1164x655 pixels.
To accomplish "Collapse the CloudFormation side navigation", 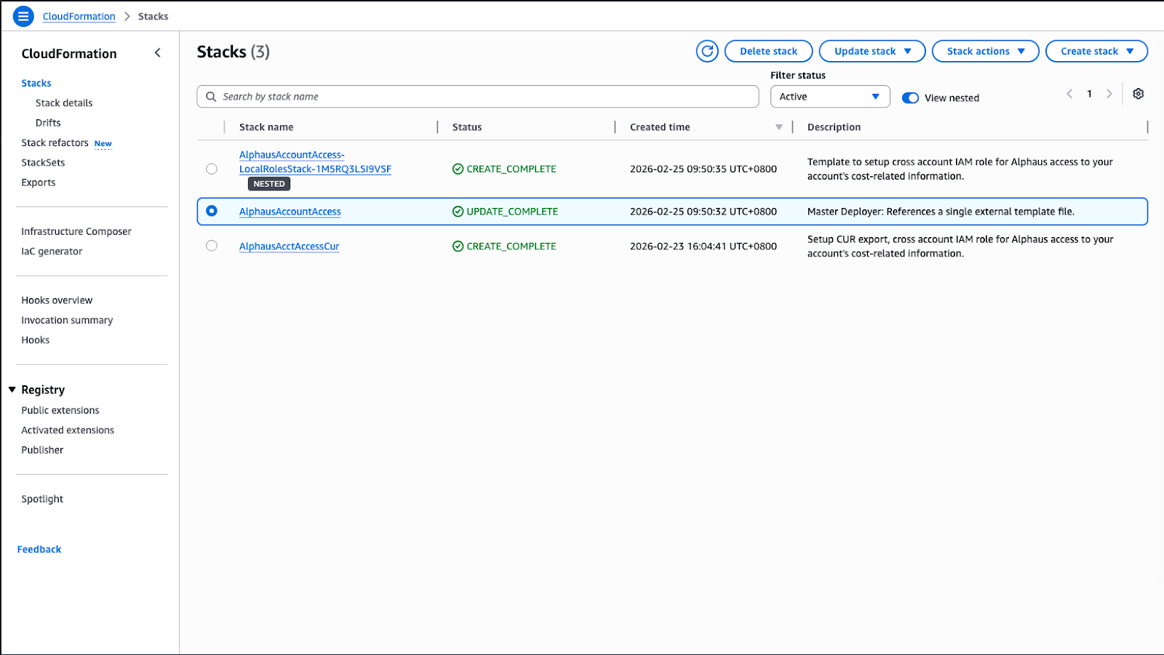I will pos(158,52).
